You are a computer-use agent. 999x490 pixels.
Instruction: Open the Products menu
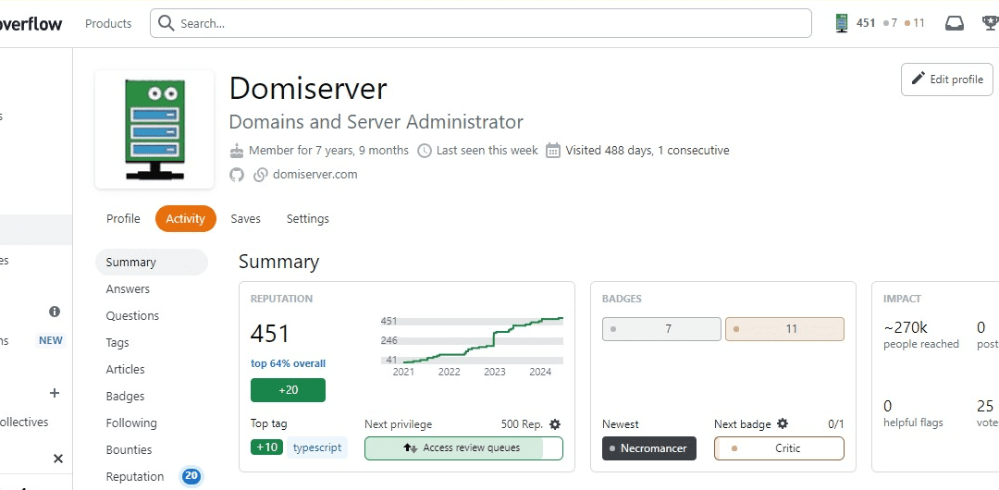click(x=108, y=23)
